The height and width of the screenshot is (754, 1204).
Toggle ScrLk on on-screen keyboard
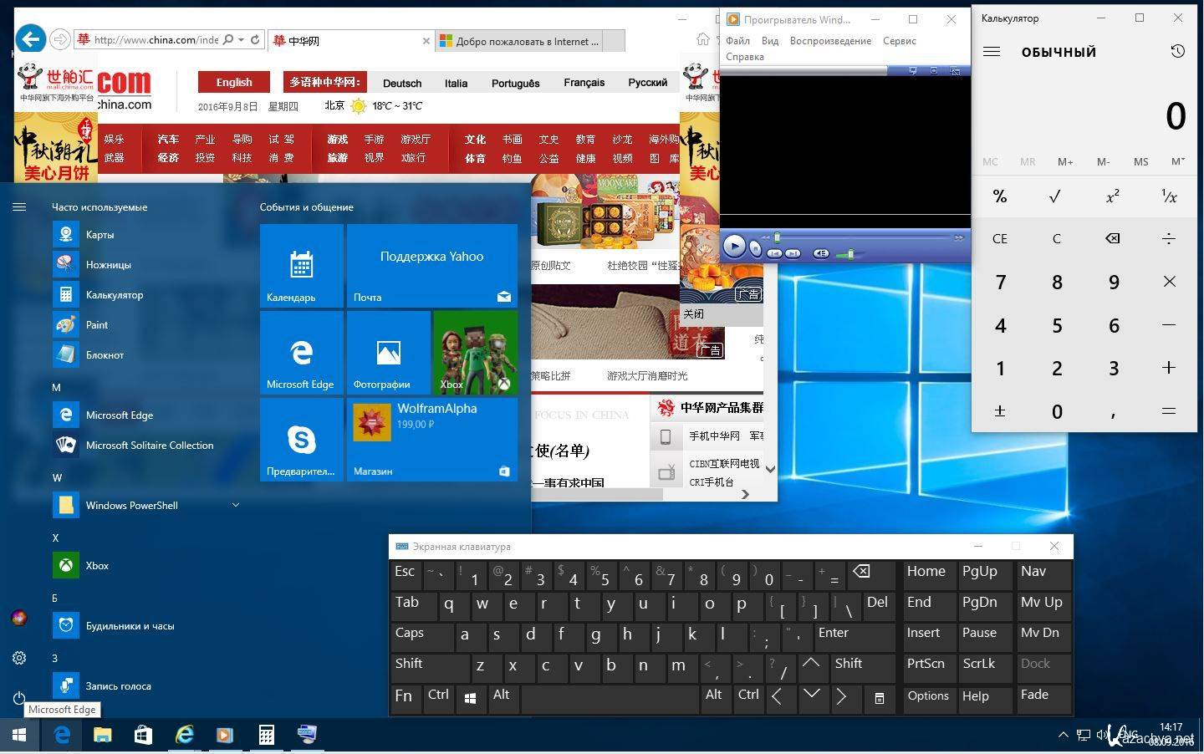click(x=983, y=666)
